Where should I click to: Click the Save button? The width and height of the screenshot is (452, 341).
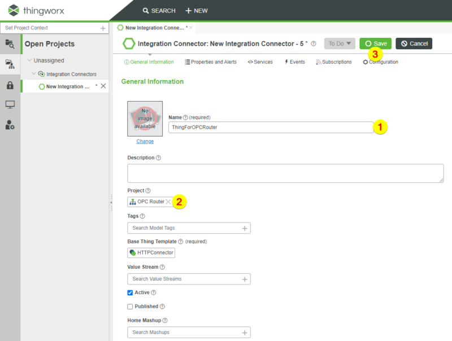pyautogui.click(x=375, y=43)
